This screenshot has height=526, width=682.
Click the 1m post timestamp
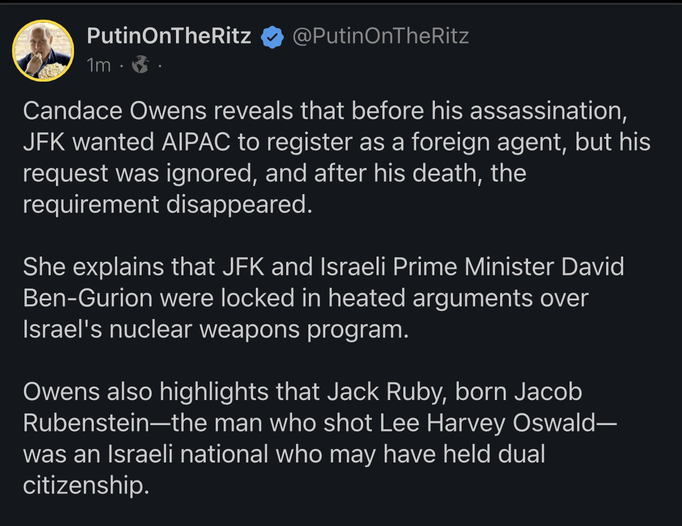click(98, 65)
